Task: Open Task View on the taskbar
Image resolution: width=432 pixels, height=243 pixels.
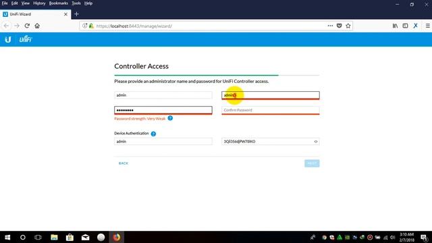Action: [x=38, y=237]
